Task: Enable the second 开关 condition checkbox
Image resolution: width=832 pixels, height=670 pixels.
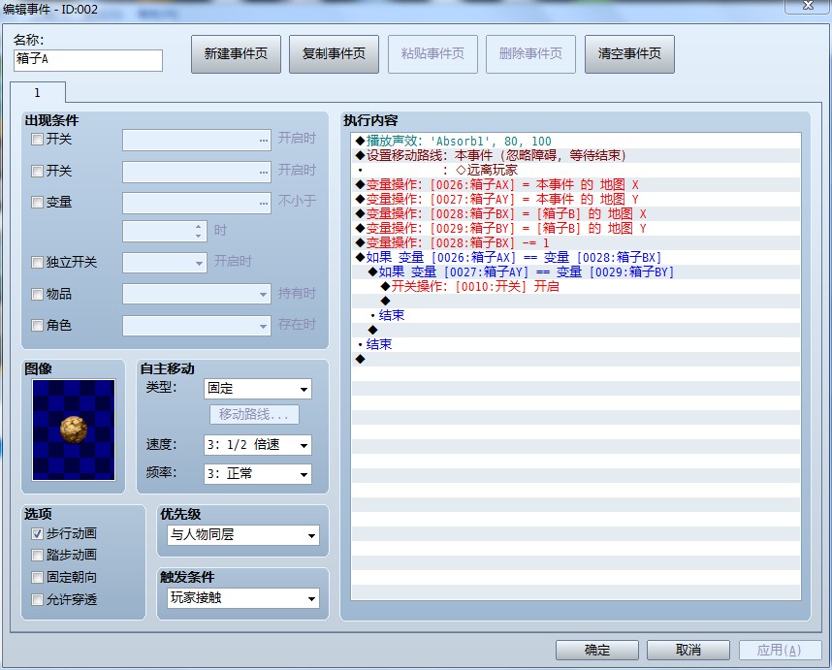Action: click(x=37, y=171)
